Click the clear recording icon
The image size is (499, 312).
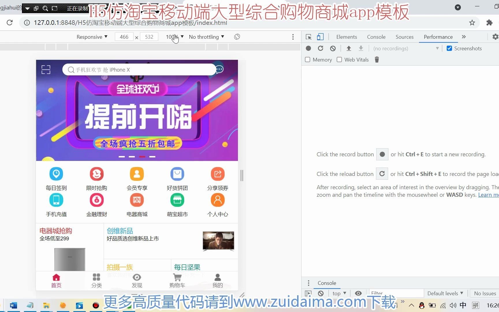coord(333,48)
